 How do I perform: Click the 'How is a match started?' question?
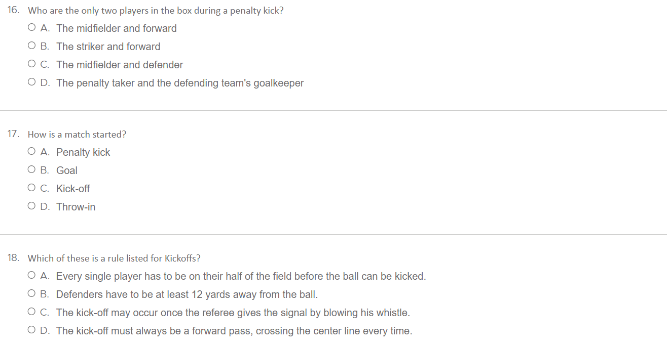coord(77,135)
